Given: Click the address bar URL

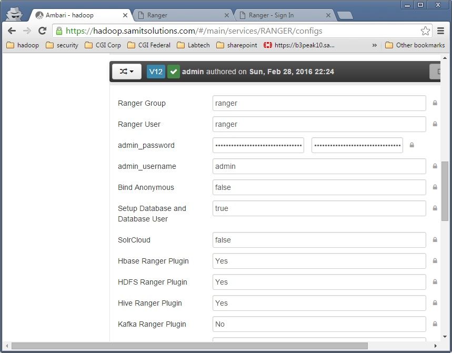Looking at the screenshot, I should (194, 31).
